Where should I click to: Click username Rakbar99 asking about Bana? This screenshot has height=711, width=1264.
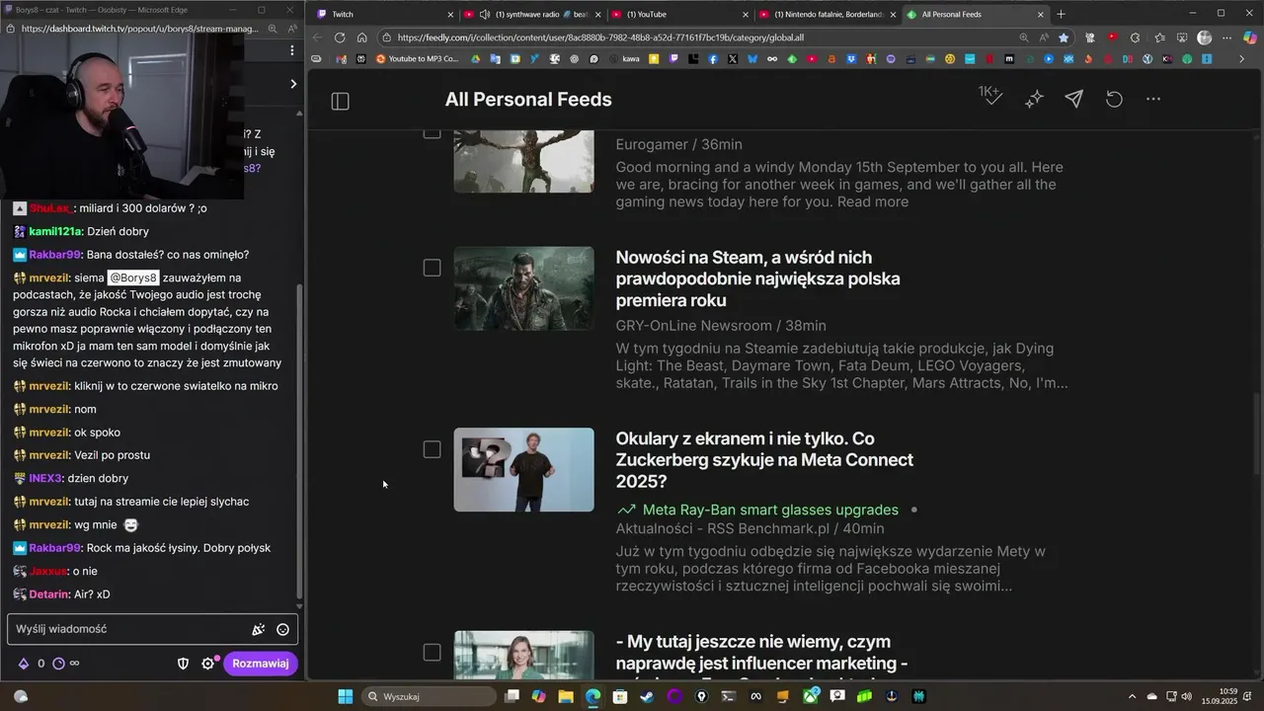[x=54, y=255]
